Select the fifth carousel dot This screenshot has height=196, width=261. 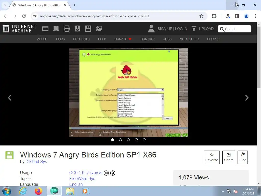click(144, 140)
